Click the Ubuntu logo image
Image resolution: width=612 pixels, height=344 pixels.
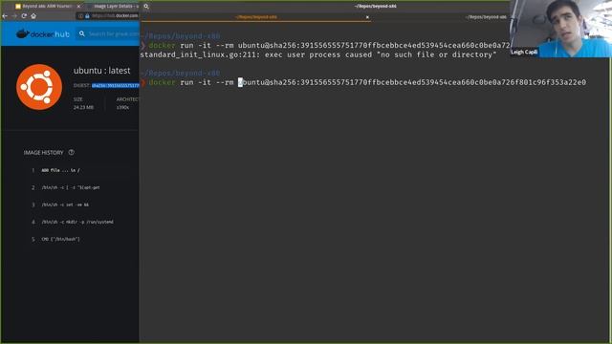[39, 87]
